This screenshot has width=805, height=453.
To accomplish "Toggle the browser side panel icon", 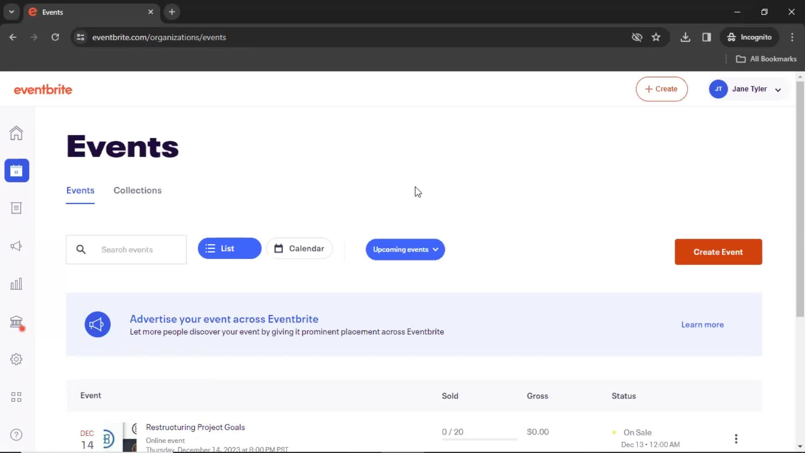I will coord(706,37).
